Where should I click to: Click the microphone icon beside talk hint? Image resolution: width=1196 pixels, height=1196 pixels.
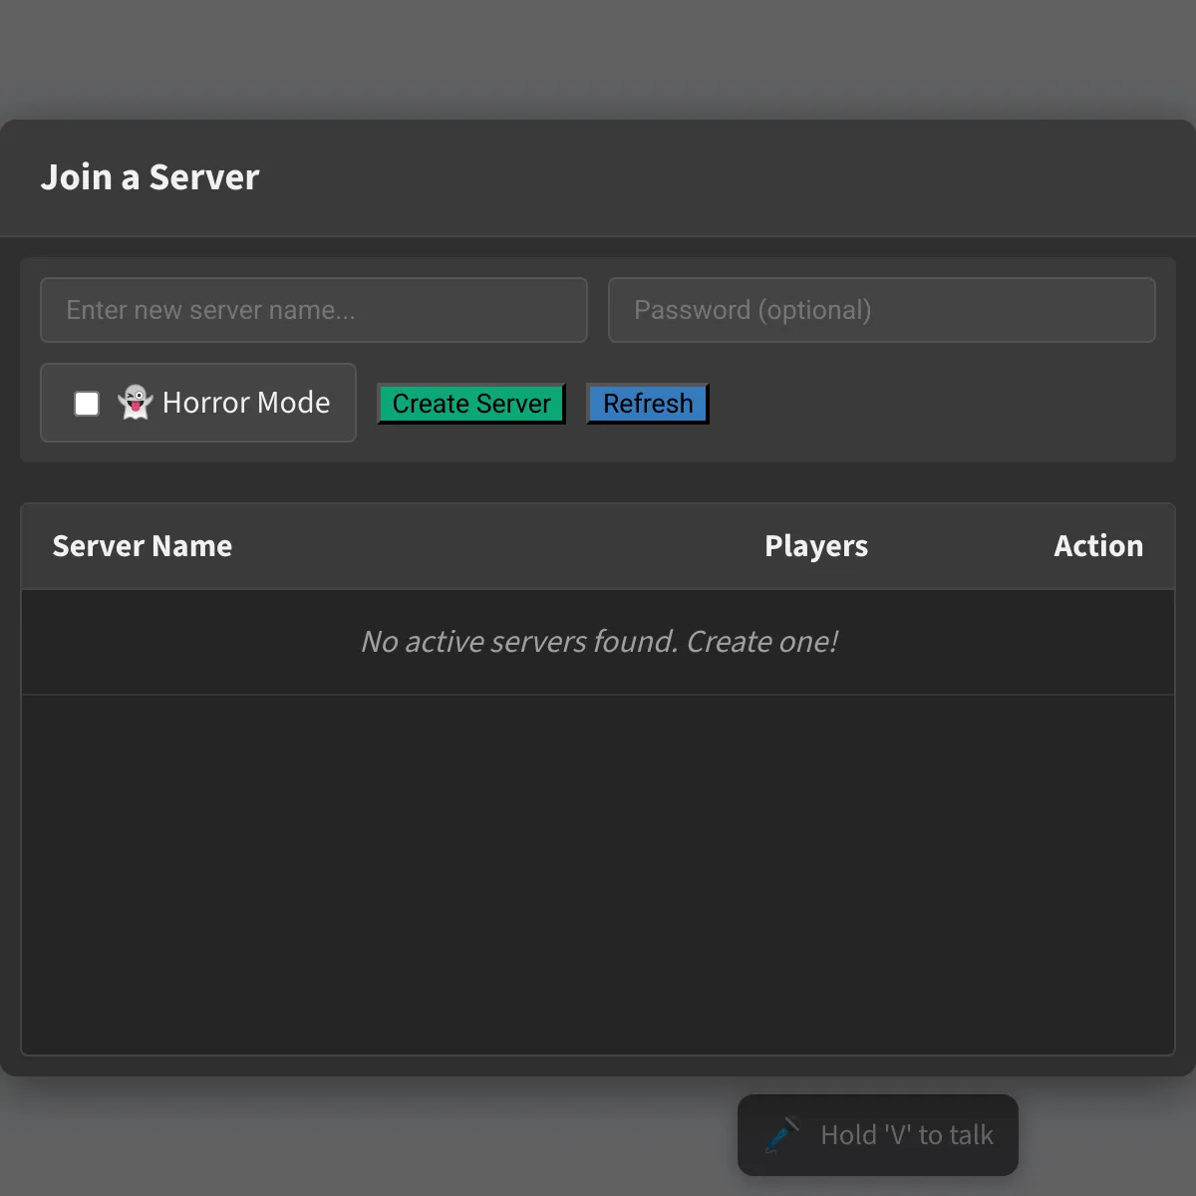pos(781,1135)
